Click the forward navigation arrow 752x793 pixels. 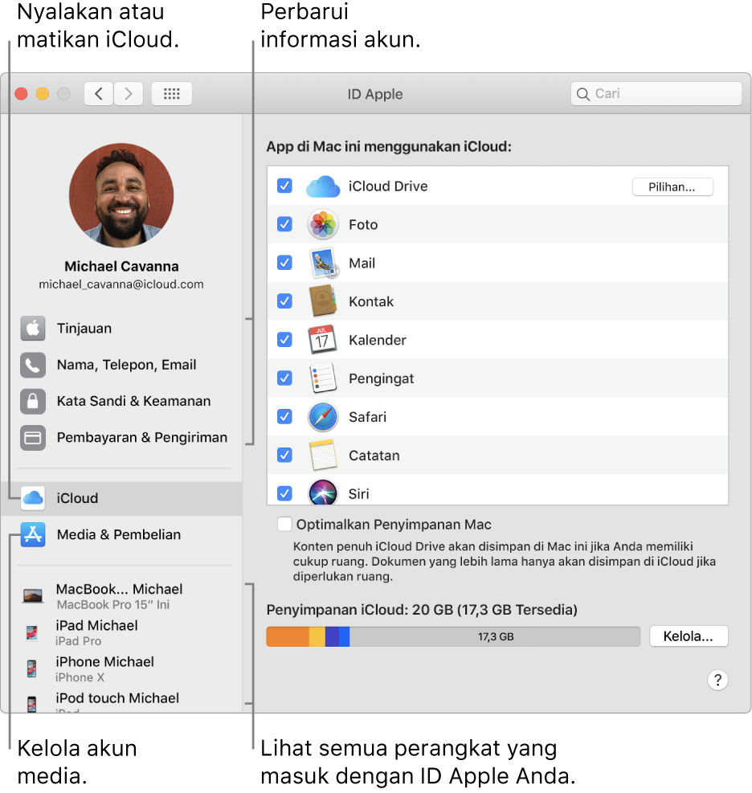[x=129, y=93]
